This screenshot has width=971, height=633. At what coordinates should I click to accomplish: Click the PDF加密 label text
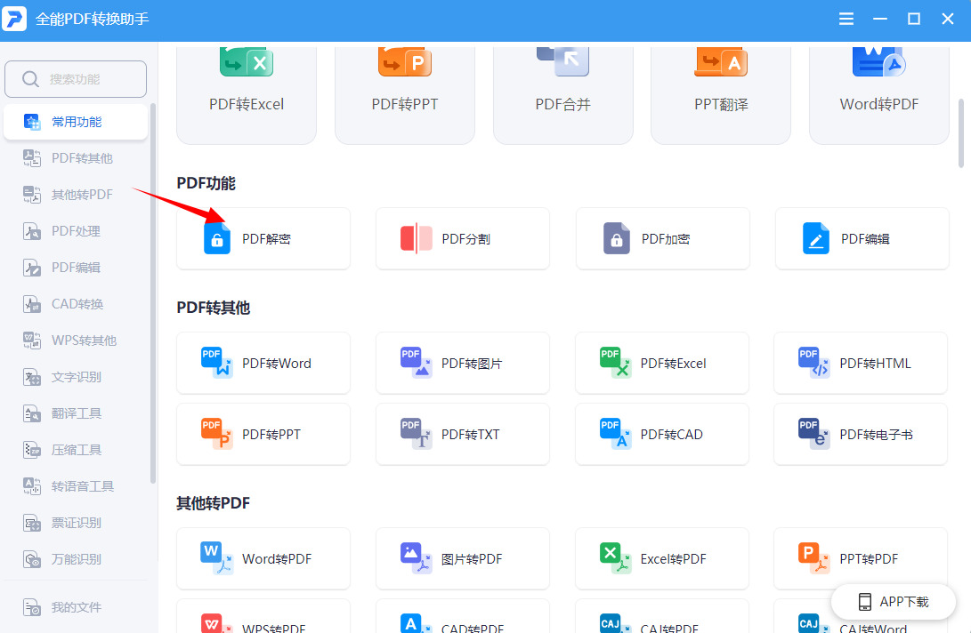pyautogui.click(x=666, y=239)
